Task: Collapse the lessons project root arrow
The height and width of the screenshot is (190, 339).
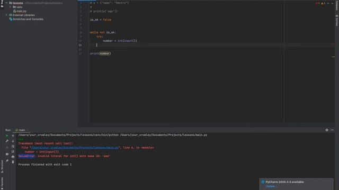Action: [x=6, y=3]
